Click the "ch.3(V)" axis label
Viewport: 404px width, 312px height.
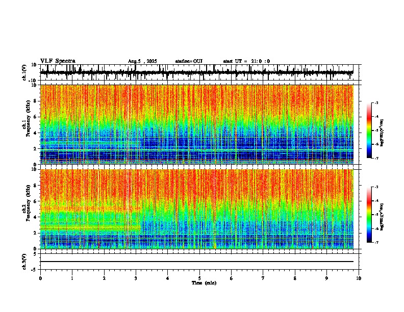[24, 262]
